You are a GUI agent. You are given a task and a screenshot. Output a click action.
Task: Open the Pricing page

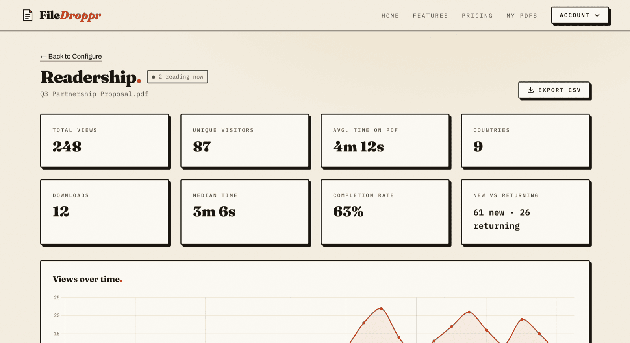(x=477, y=16)
